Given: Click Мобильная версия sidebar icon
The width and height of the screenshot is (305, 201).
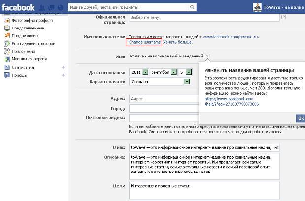Looking at the screenshot, I should pyautogui.click(x=7, y=59).
